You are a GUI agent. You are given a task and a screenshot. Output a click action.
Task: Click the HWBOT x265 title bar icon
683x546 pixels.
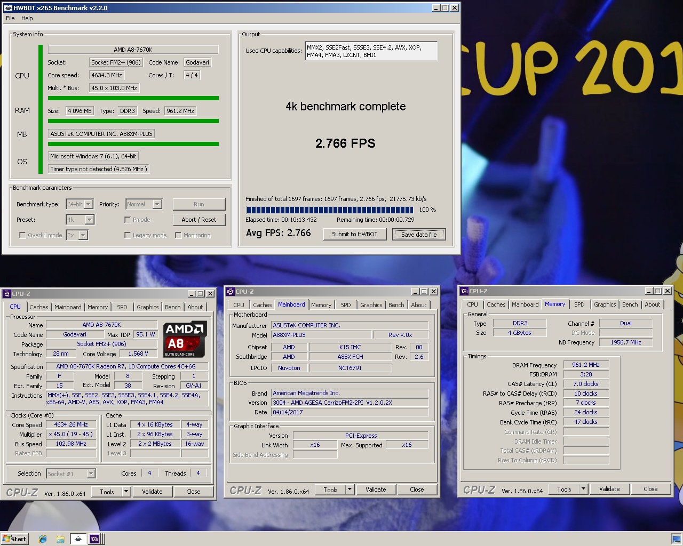(x=7, y=8)
